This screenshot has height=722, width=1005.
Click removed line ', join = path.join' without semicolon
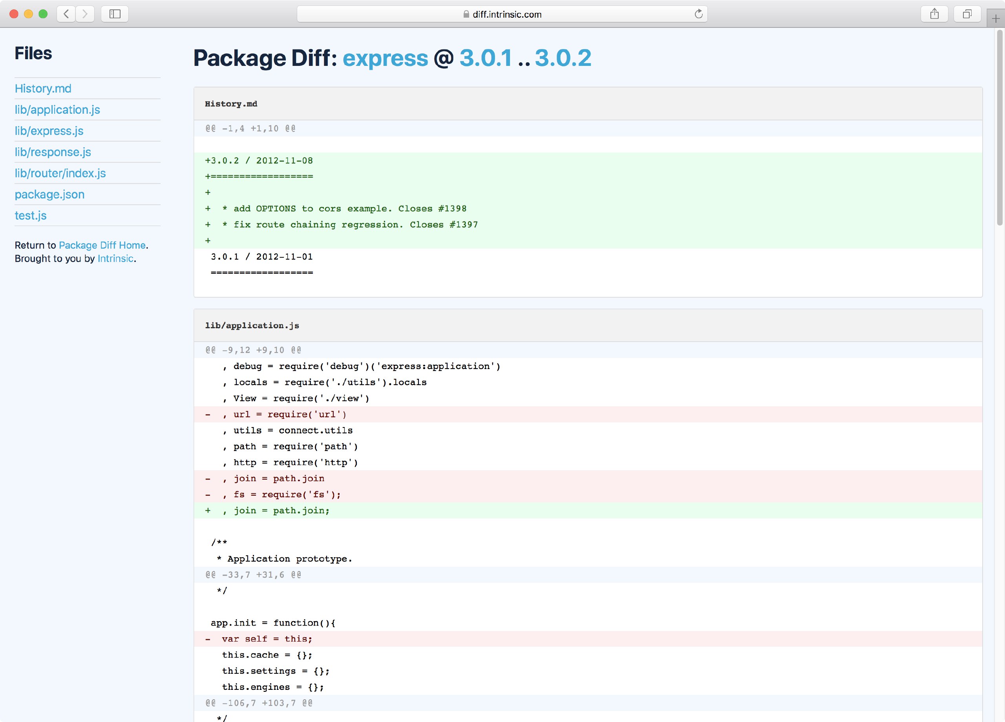point(588,478)
